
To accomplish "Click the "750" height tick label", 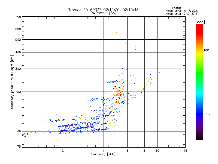I will pos(18,17).
